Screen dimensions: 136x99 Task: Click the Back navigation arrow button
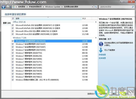click(4, 7)
